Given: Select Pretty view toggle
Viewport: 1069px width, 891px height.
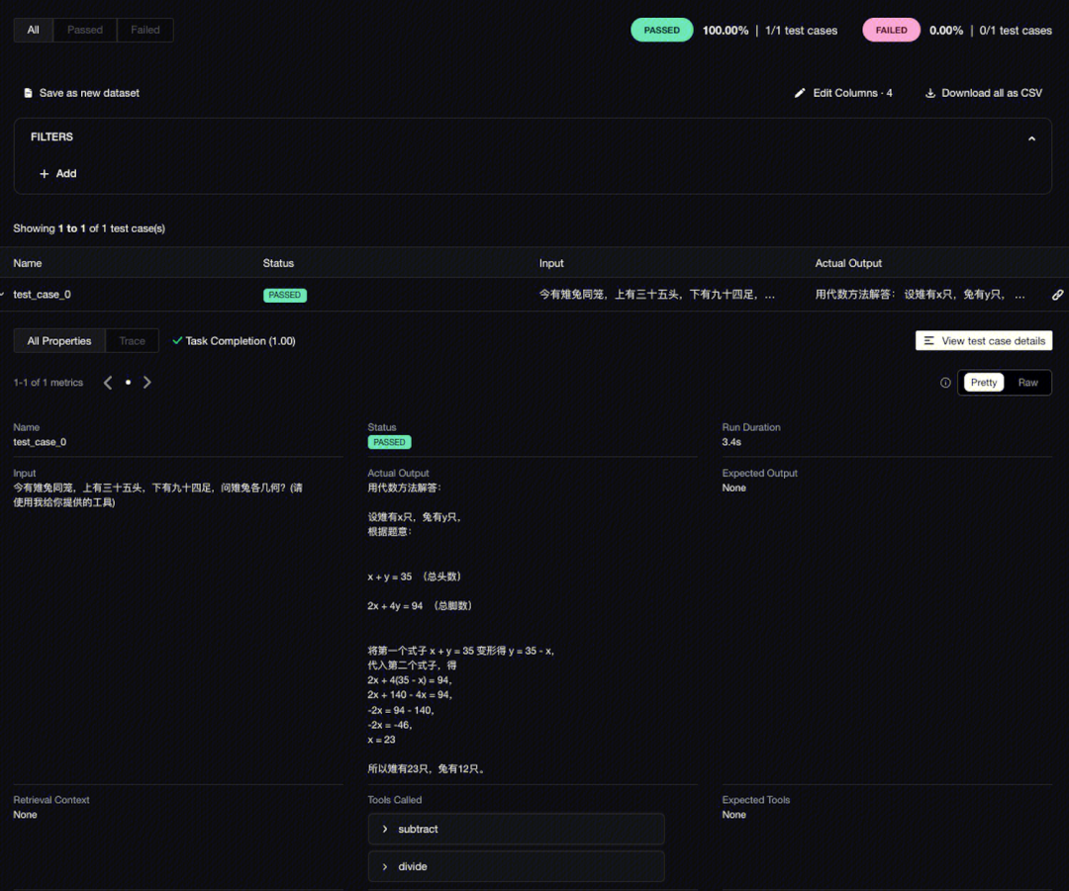Looking at the screenshot, I should tap(983, 382).
